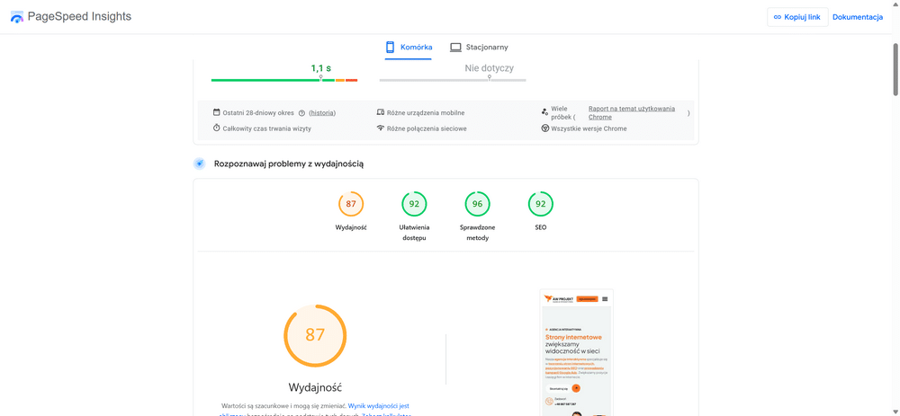
Task: Switch to the Stacjonarny tab
Action: [x=479, y=47]
